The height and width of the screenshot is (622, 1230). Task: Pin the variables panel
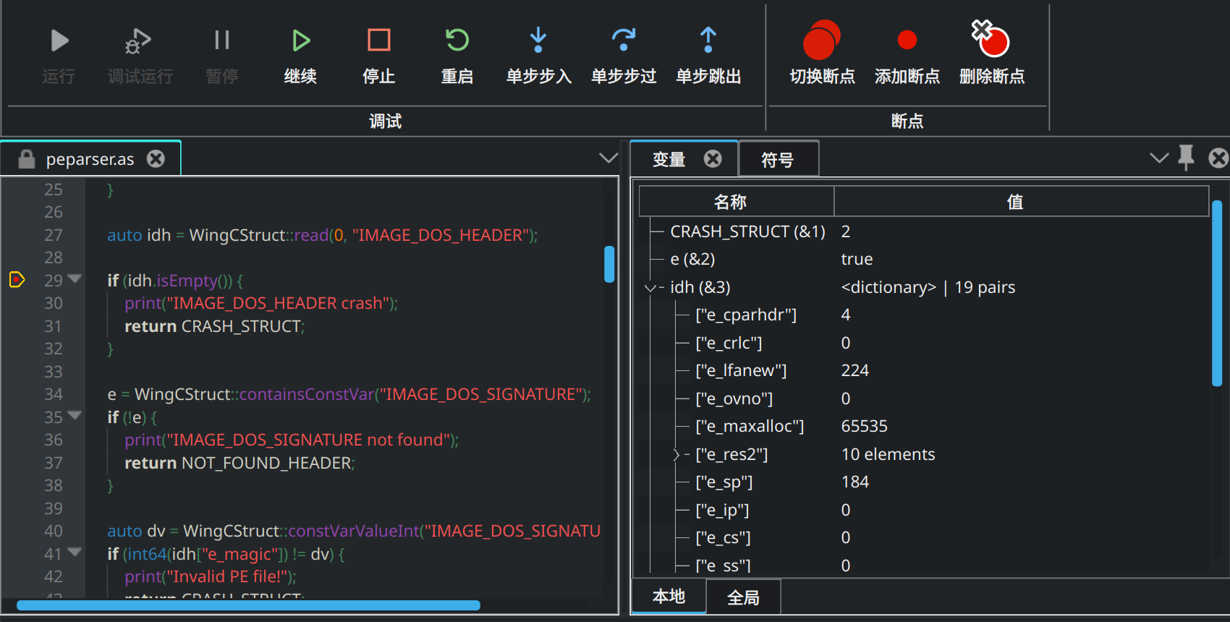click(x=1186, y=158)
